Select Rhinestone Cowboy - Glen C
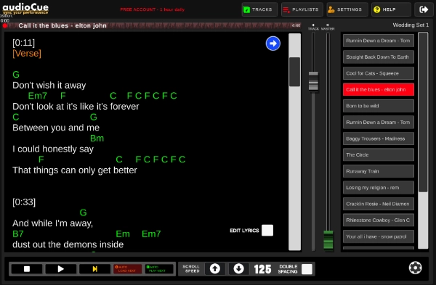Viewport: 436px width, 285px height. pos(378,220)
